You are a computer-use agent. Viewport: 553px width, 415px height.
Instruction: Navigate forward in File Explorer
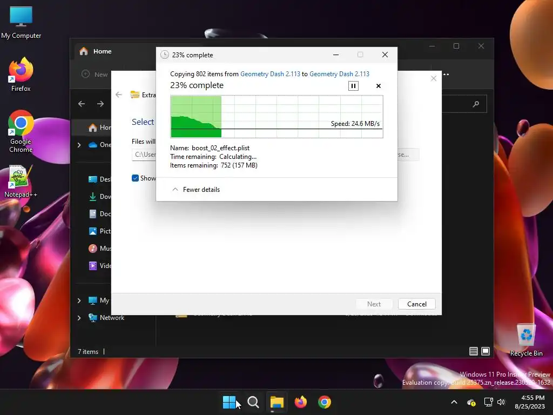click(100, 104)
